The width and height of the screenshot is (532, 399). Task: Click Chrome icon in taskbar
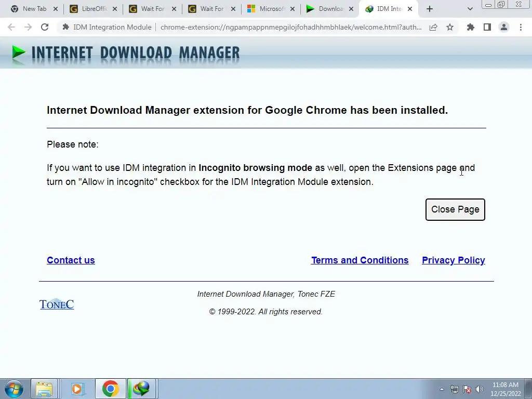[110, 389]
